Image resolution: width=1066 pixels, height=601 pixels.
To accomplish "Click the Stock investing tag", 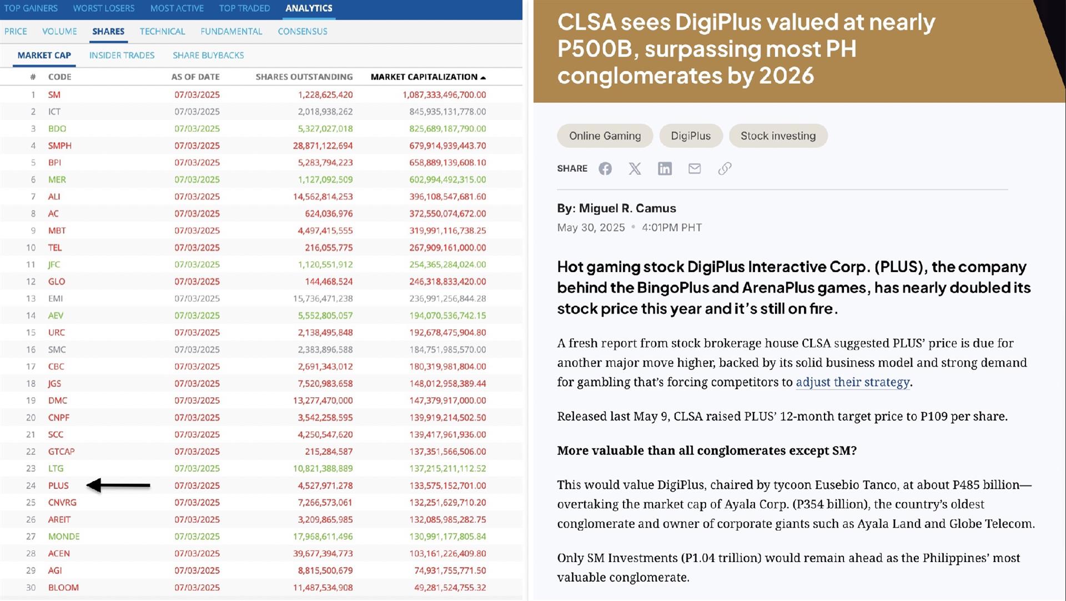I will point(778,136).
